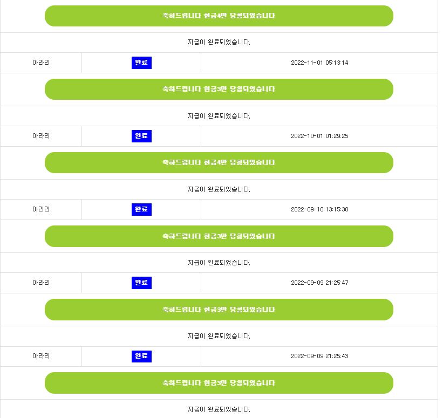Open green banner below the 21:25:43 row
This screenshot has height=418, width=443.
(219, 383)
